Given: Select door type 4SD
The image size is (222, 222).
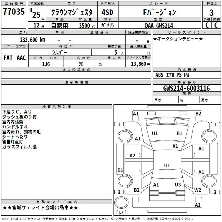Looking at the screenshot, I should pos(107,12).
